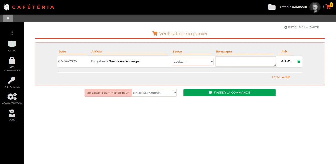Image resolution: width=336 pixels, height=164 pixels.
Task: Click the Remarque text field
Action: pos(245,61)
